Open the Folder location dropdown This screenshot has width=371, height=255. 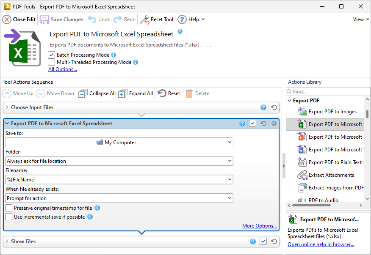point(119,161)
